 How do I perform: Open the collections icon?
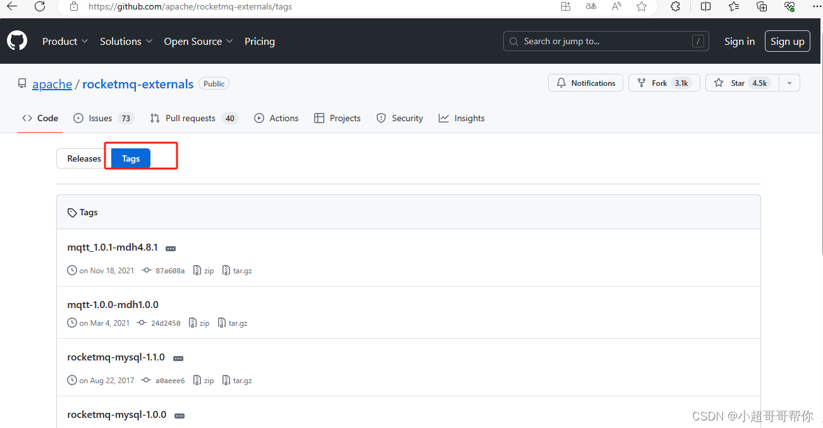pos(762,6)
